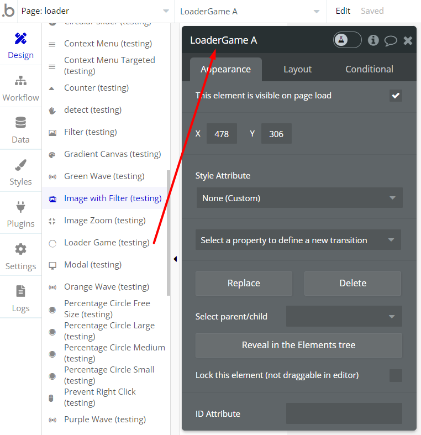Image resolution: width=421 pixels, height=435 pixels.
Task: Click 'Reveal in the Elements tree' button
Action: click(x=299, y=345)
